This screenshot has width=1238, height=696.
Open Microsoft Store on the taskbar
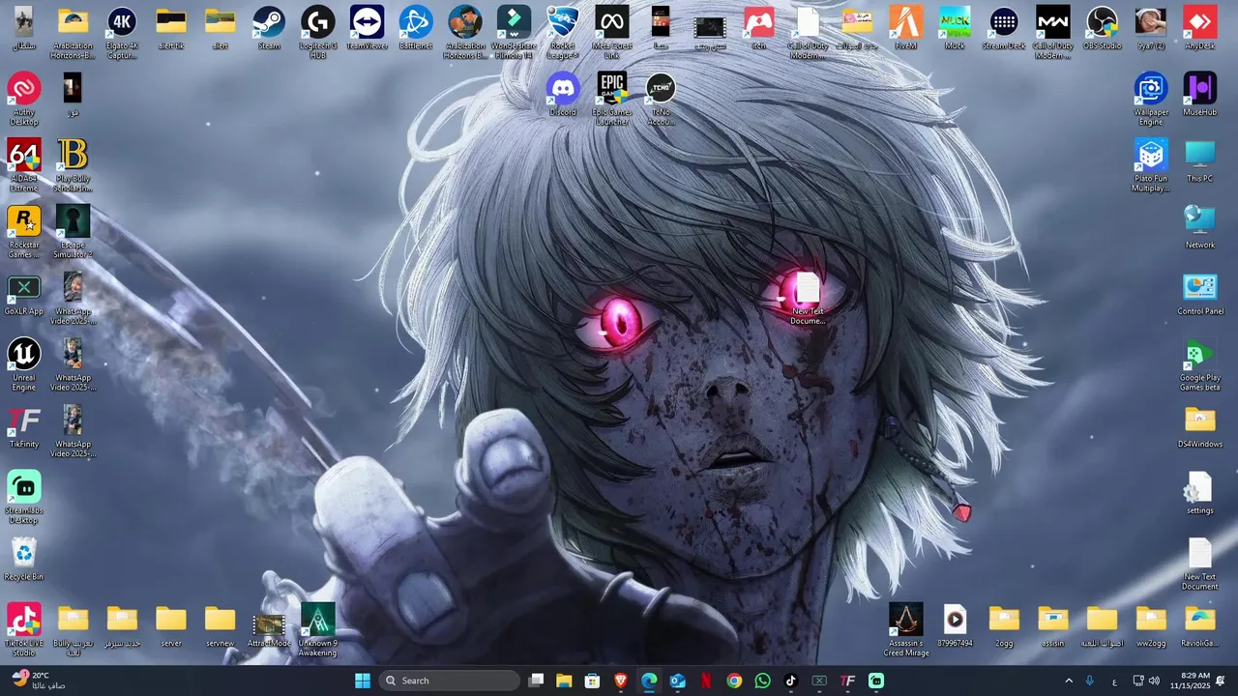592,681
